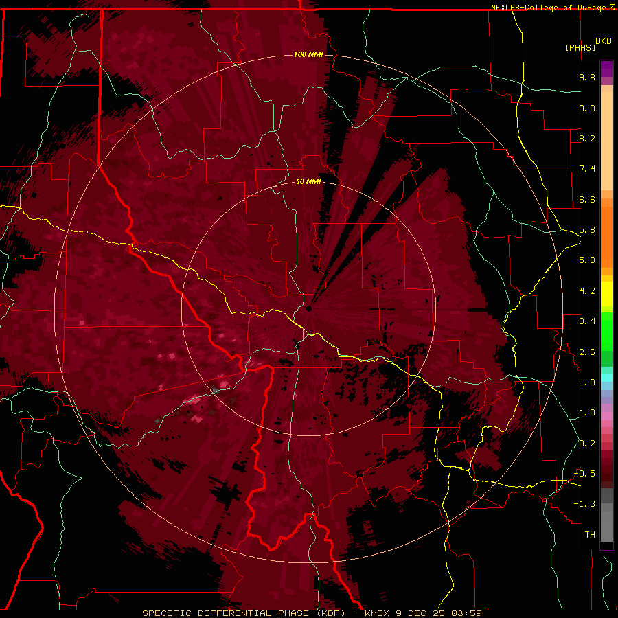Click the radar site center dot
Viewport: 618px width, 618px height.
(309, 308)
